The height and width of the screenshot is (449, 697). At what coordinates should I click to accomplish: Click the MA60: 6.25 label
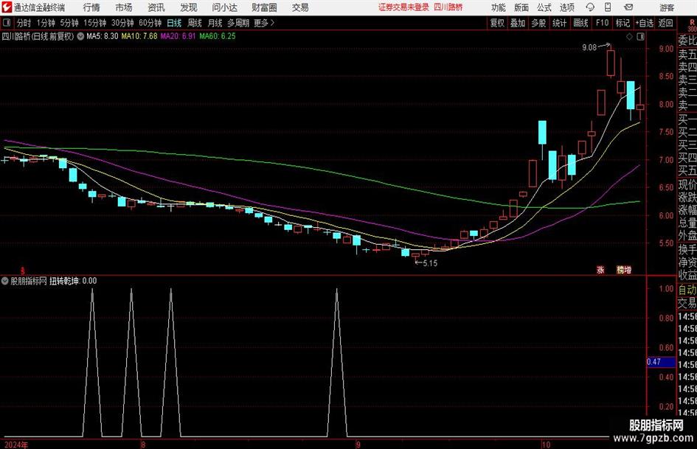pos(218,36)
